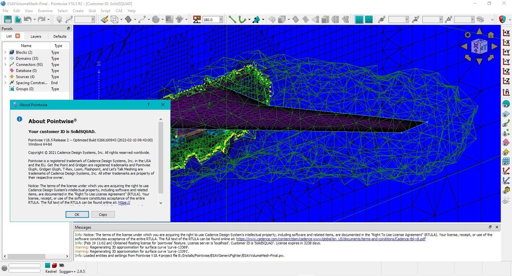The width and height of the screenshot is (512, 276).
Task: Click the Save toolbar icon
Action: click(x=7, y=19)
